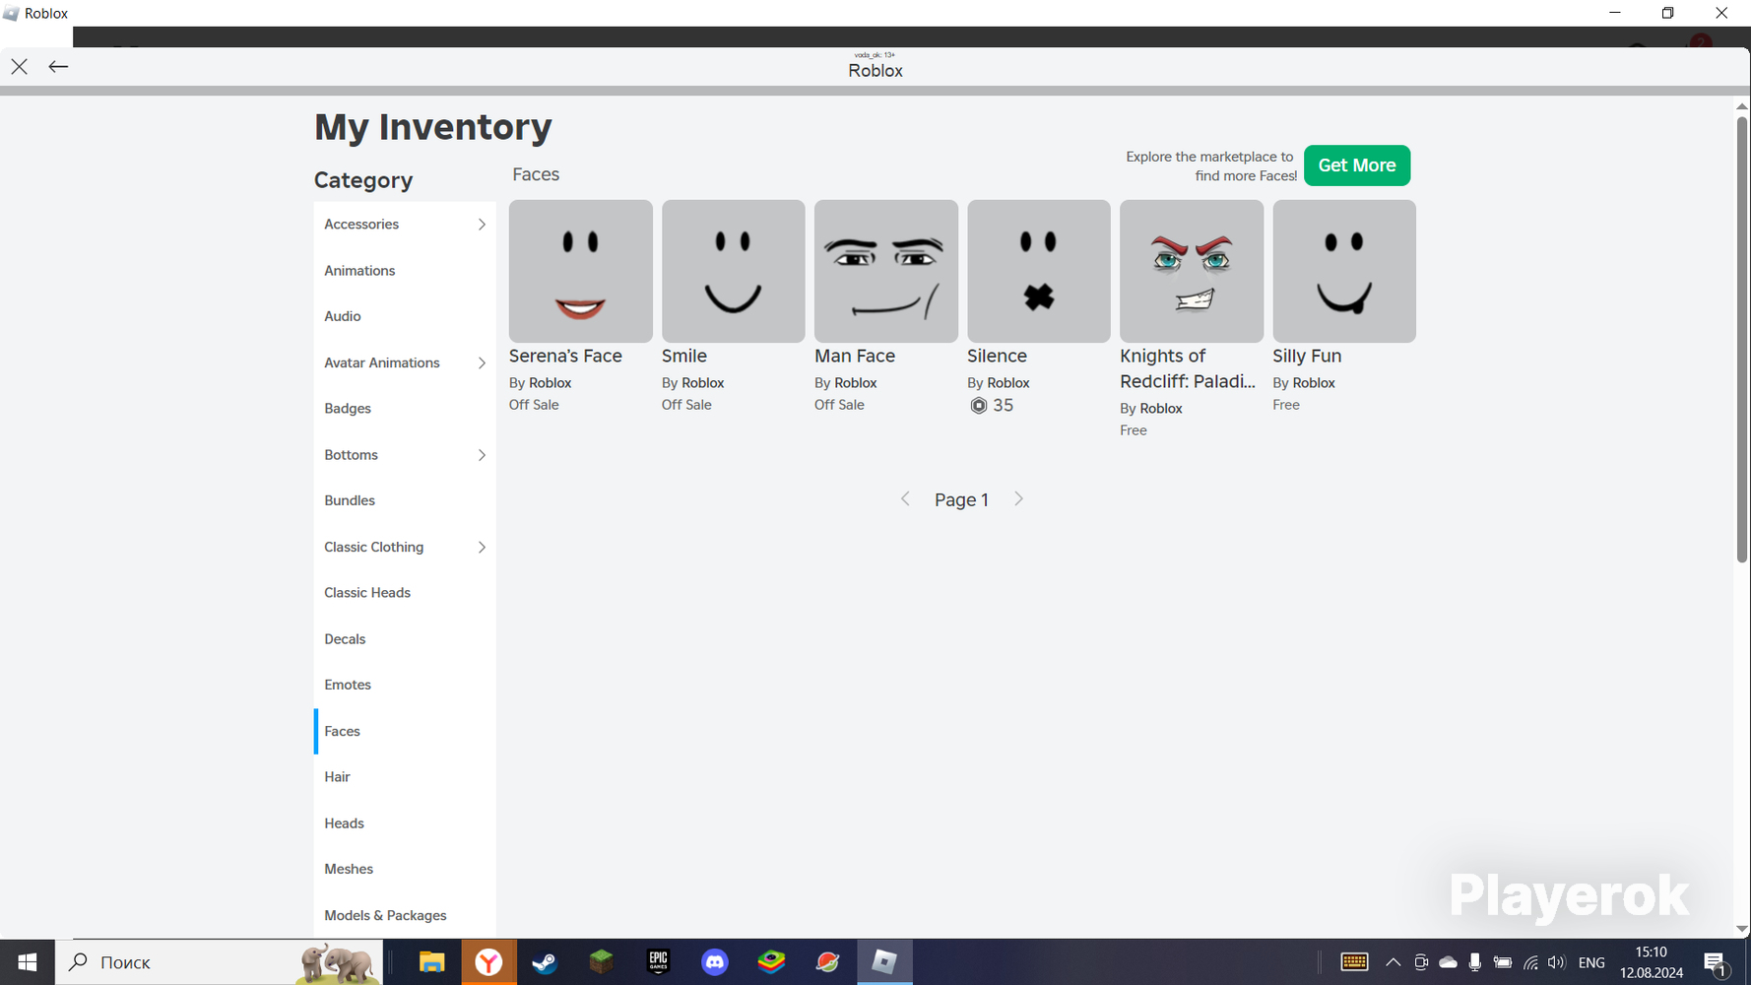Expand the Classic Clothing category chevron
The height and width of the screenshot is (985, 1751).
coord(482,548)
